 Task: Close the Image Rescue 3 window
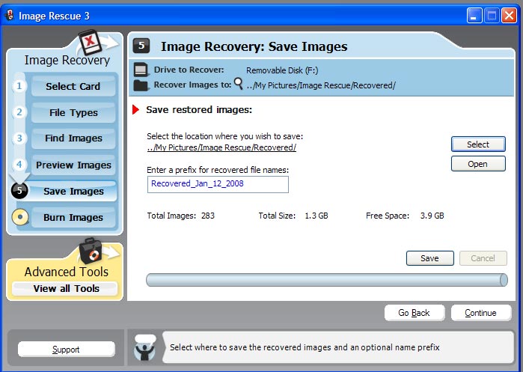510,16
